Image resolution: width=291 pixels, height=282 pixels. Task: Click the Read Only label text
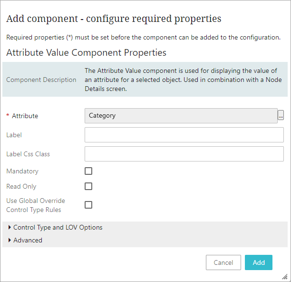coord(21,186)
